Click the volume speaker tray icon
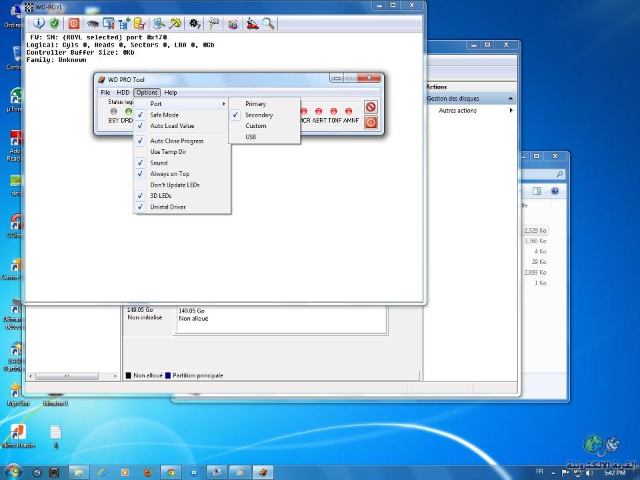 589,473
